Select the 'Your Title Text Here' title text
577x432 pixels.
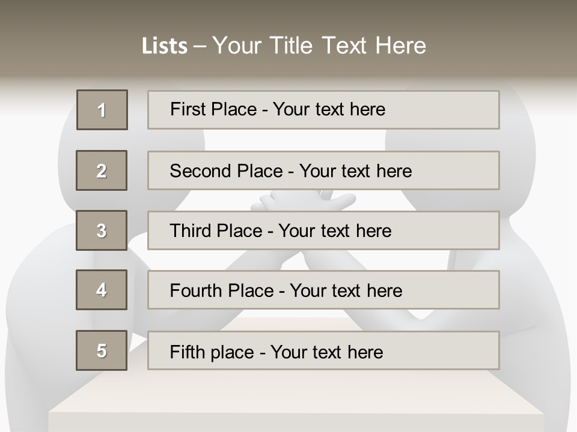coord(319,46)
